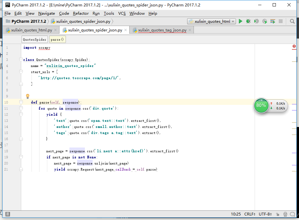The height and width of the screenshot is (220, 299).
Task: Collapse the parse function fold on line 10
Action: coord(21,102)
